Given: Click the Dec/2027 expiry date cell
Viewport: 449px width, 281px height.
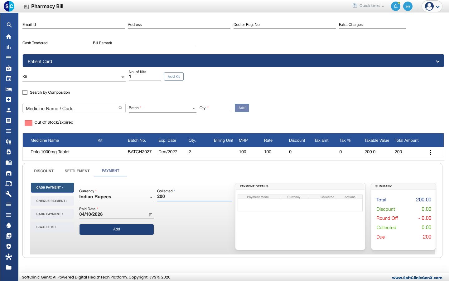Looking at the screenshot, I should tap(168, 152).
